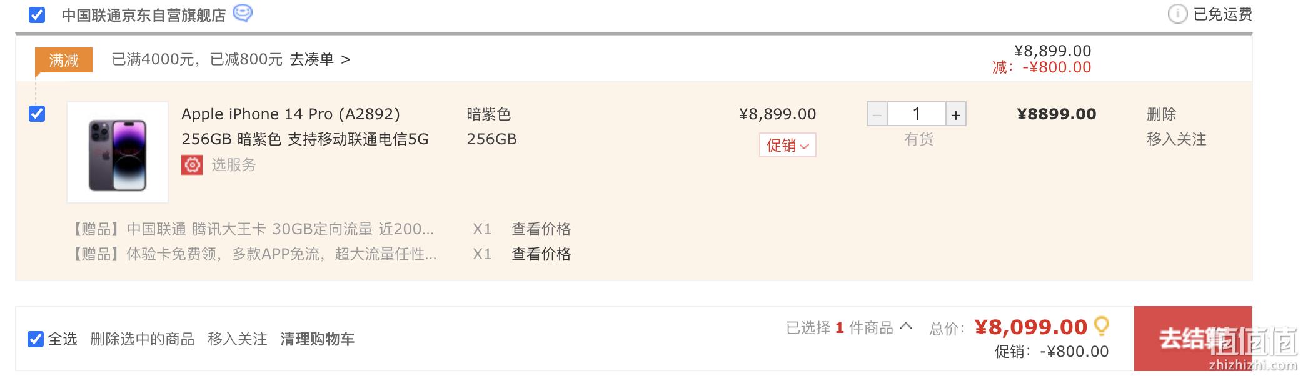Click the free shipping info icon
This screenshot has height=376, width=1303.
click(x=1177, y=14)
